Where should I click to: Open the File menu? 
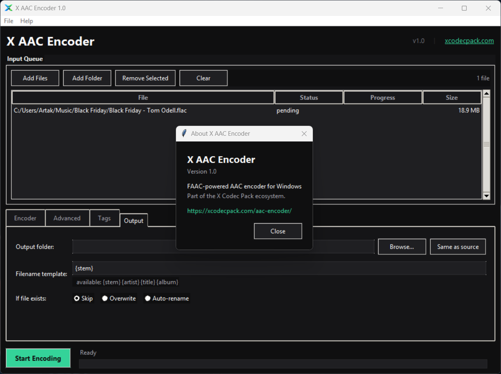tap(9, 21)
